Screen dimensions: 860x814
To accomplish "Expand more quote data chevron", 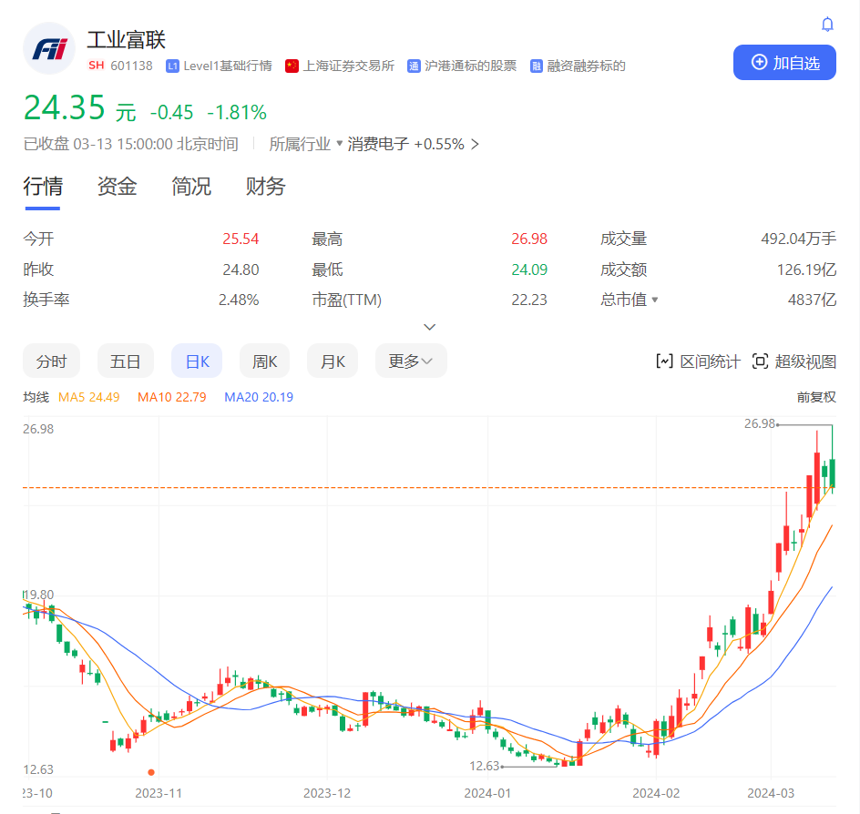I will click(430, 327).
